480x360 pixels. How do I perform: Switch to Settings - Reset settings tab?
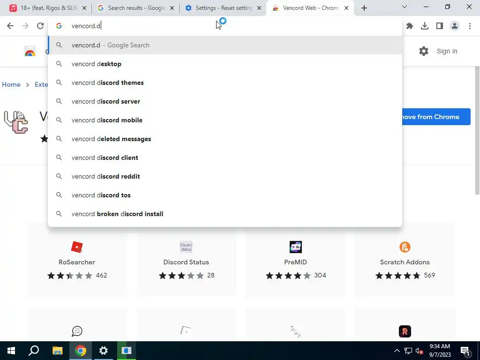click(x=223, y=8)
